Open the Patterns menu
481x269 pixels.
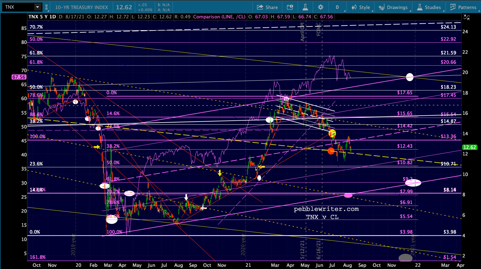point(463,7)
